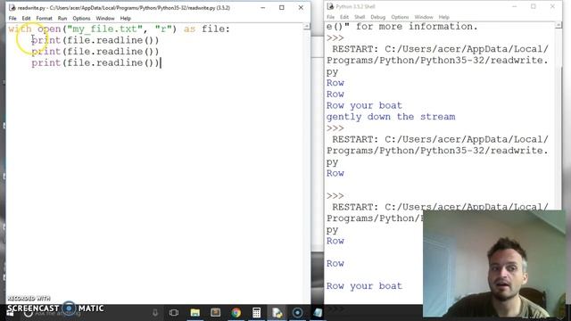The image size is (571, 321).
Task: Click the empty editor area below the code
Action: [154, 182]
